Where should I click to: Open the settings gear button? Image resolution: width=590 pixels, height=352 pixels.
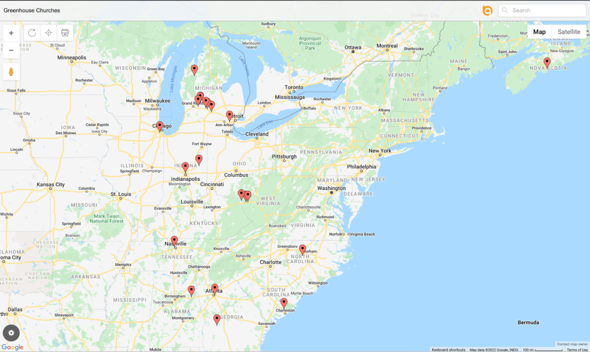click(x=12, y=333)
